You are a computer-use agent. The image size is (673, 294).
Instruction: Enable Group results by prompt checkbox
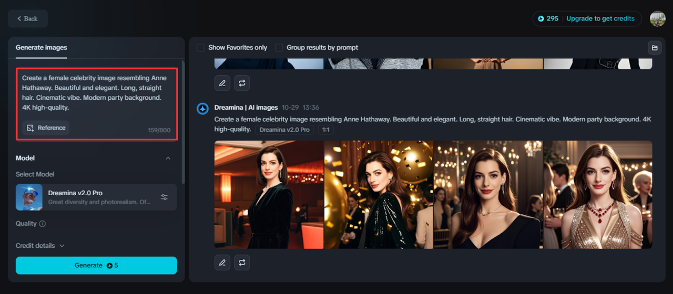279,48
